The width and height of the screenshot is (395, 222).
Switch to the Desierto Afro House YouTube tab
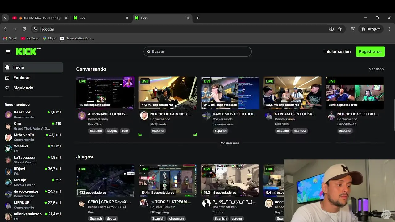point(39,18)
